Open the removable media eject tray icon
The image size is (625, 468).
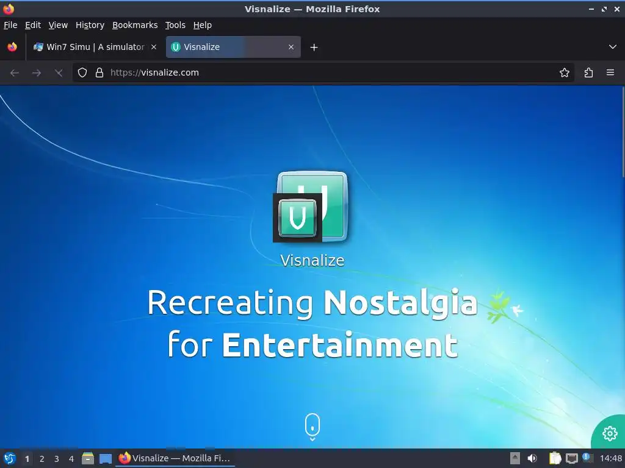click(x=515, y=458)
